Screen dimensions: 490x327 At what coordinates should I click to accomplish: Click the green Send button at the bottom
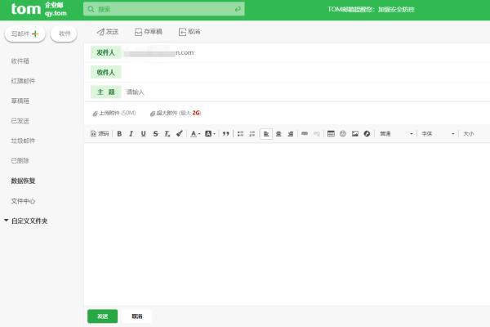(x=103, y=316)
